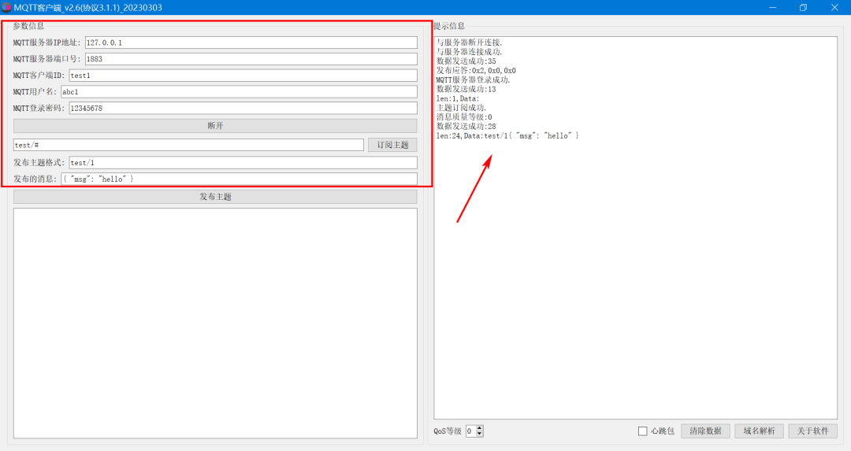Open the 关于软件 about dialog
Viewport: 851px width, 451px height.
(x=813, y=431)
